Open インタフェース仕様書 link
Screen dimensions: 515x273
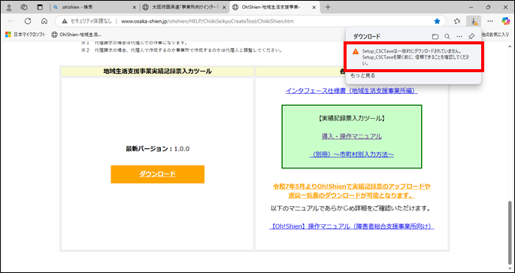tap(351, 91)
